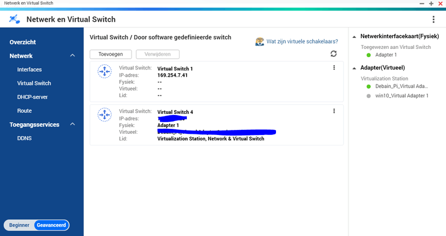Refresh the virtual switch list

(333, 53)
